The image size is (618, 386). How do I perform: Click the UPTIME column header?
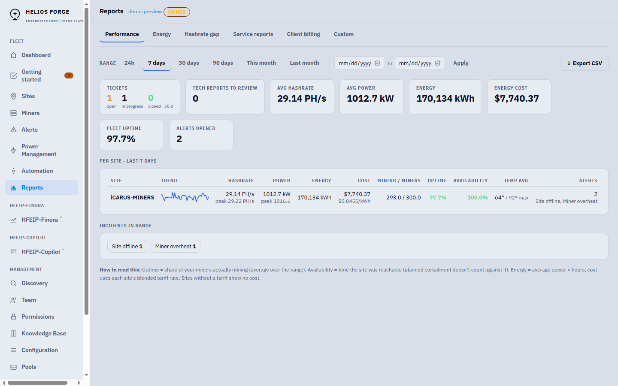pyautogui.click(x=437, y=181)
